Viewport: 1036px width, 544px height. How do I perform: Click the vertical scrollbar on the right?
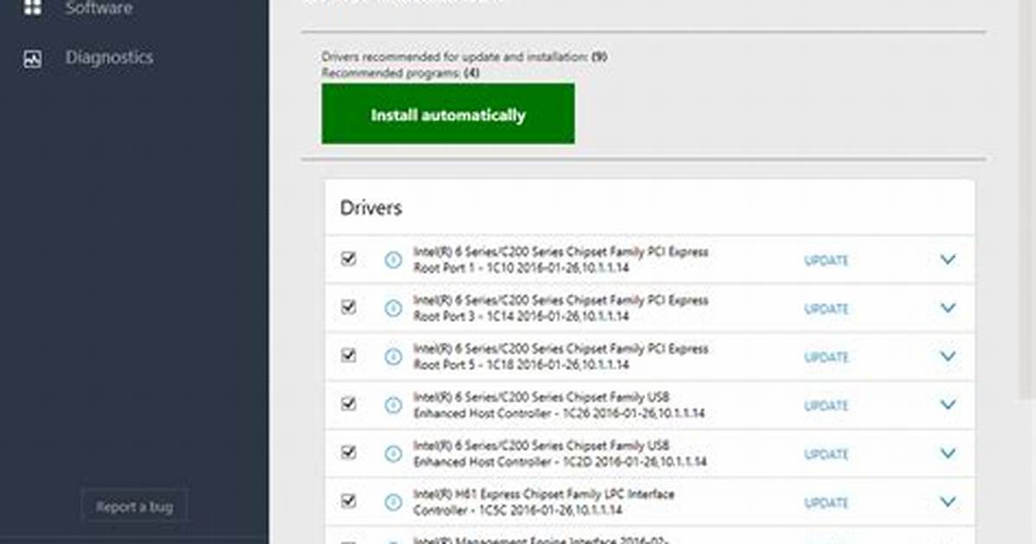coord(1026,198)
